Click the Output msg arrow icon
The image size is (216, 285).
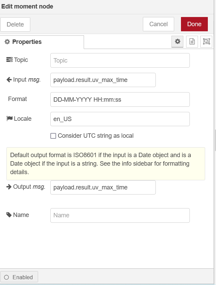9,187
